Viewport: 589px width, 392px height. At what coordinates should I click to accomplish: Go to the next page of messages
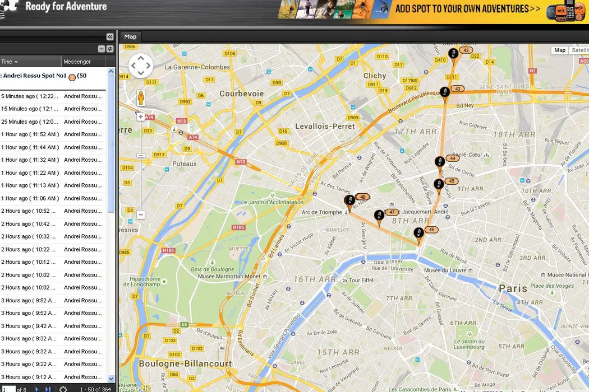point(37,389)
